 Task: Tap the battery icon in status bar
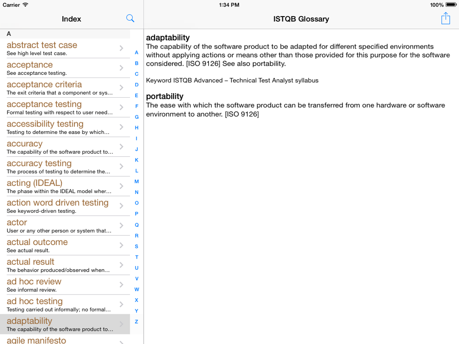451,5
